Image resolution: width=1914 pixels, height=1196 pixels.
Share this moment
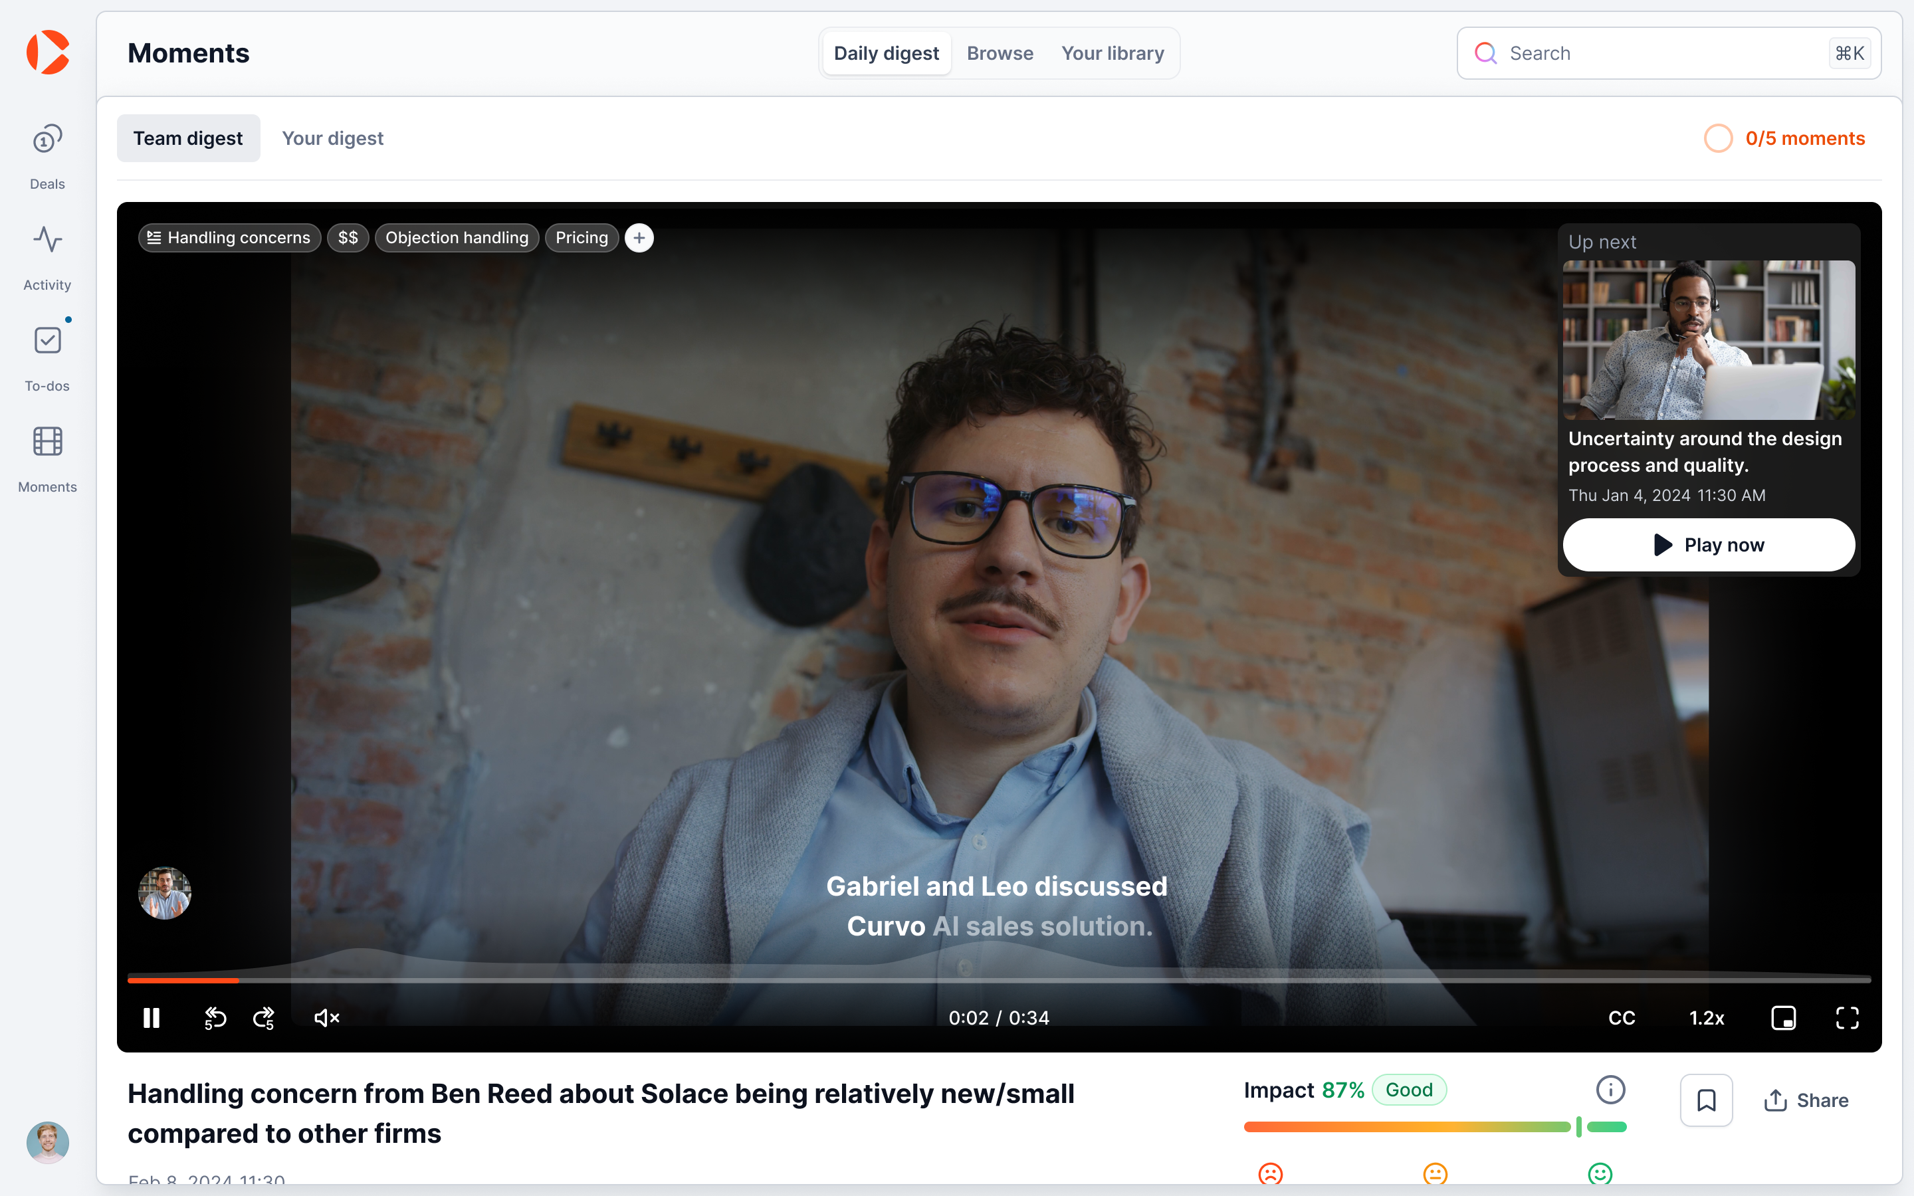(1807, 1100)
